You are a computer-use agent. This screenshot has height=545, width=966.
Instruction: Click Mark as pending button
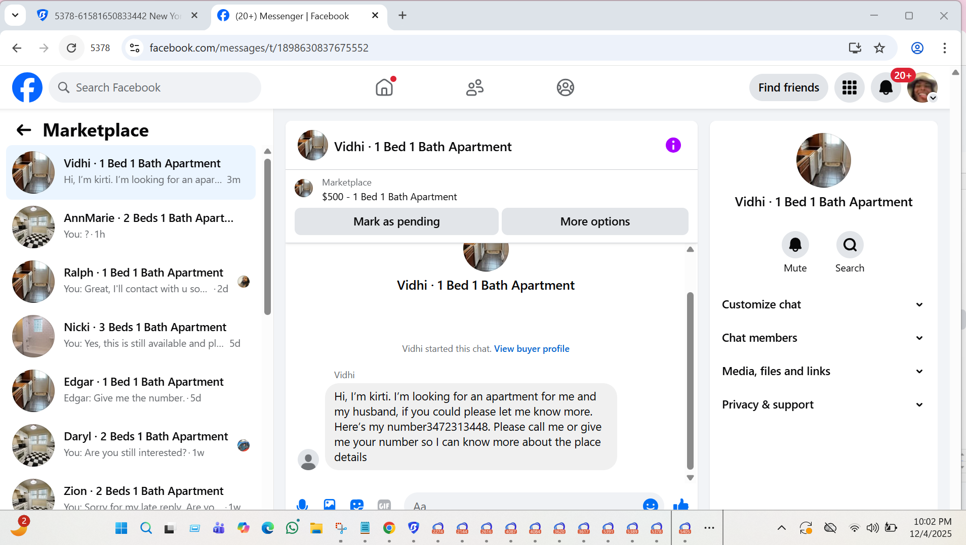(x=396, y=221)
